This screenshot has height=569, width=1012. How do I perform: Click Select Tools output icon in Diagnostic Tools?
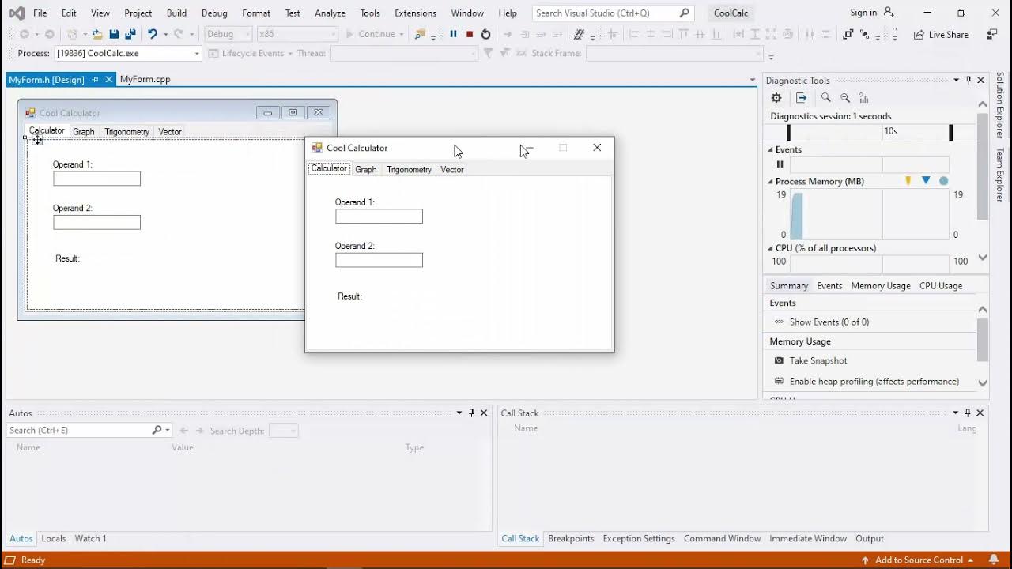(x=801, y=98)
